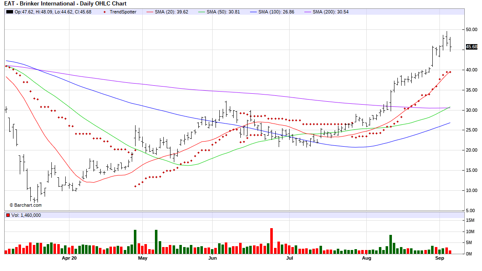The width and height of the screenshot is (482, 271).
Task: Click the 35.00 price axis label
Action: point(471,90)
